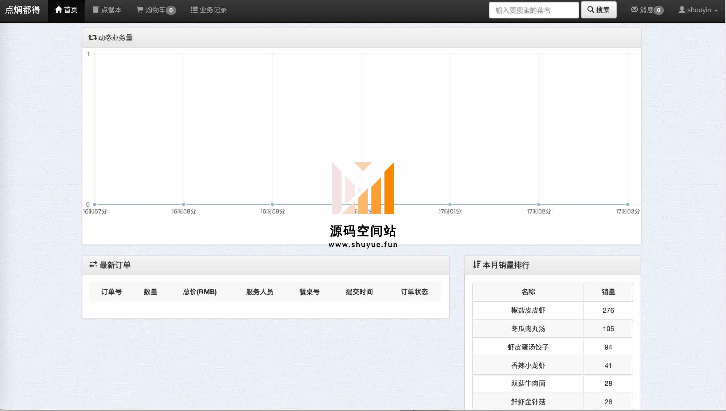Viewport: 726px width, 411px height.
Task: Click the 名称 column header
Action: (528, 292)
